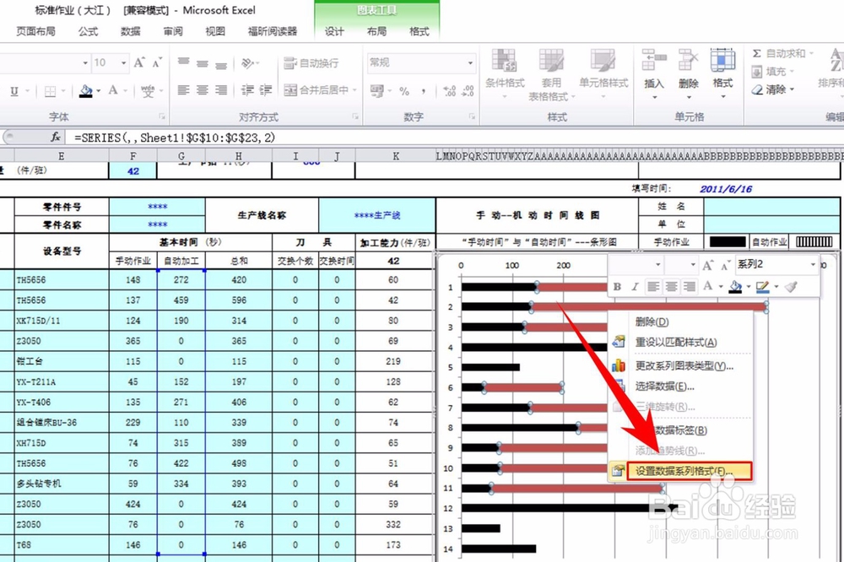
Task: Toggle Wrap Text in the alignment group
Action: coord(314,62)
